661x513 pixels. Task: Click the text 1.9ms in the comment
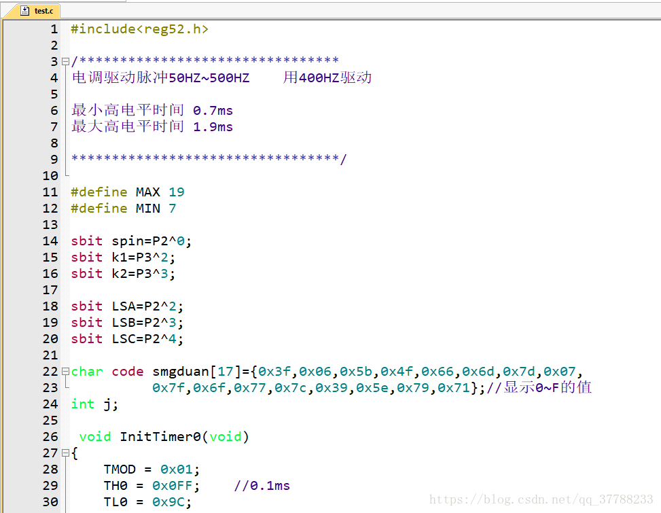213,127
